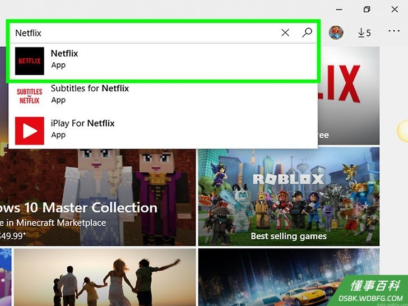The image size is (408, 306).
Task: Click 'Minecraft Marketplace' text on tile
Action: 61,222
